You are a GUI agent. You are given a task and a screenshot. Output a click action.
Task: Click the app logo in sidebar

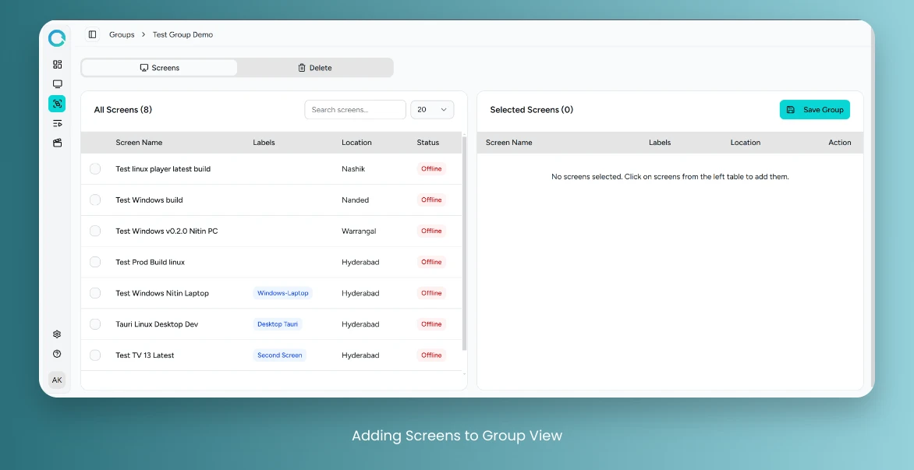[57, 38]
